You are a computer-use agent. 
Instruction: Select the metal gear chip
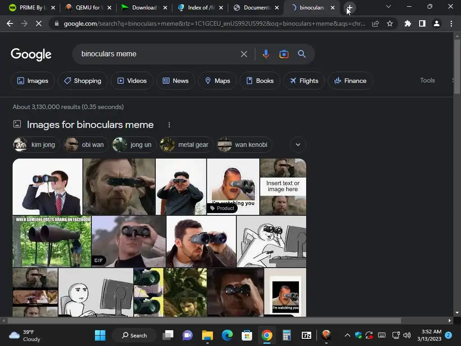pyautogui.click(x=186, y=145)
